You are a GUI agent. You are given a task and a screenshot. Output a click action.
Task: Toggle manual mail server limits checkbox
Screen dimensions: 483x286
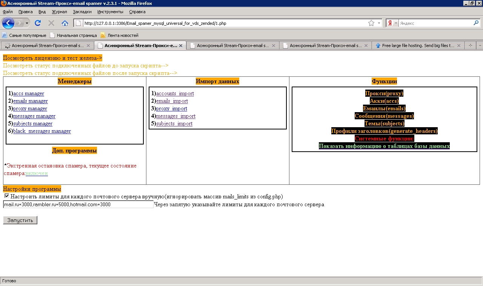click(x=7, y=196)
